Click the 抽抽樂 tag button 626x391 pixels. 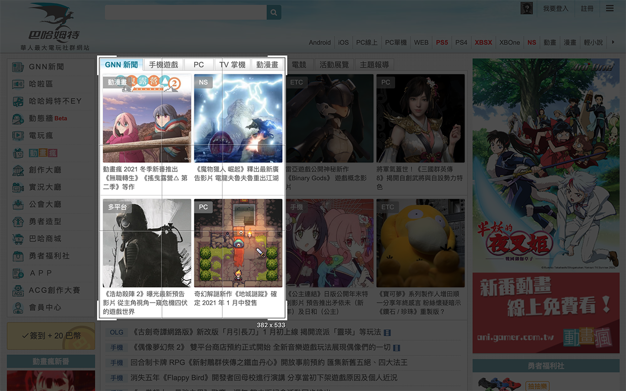[x=538, y=387]
